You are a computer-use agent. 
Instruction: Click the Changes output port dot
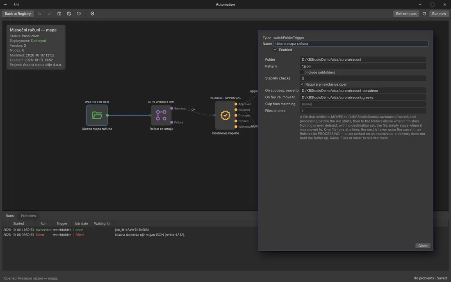(236, 115)
